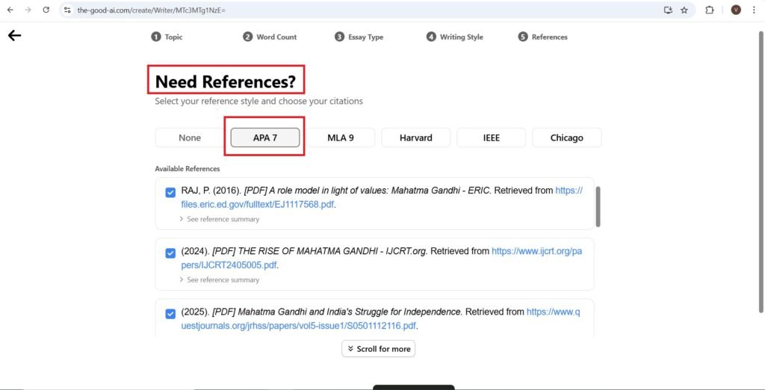Image resolution: width=765 pixels, height=390 pixels.
Task: Expand reference summary for RAJ, P. entry
Action: click(x=220, y=219)
